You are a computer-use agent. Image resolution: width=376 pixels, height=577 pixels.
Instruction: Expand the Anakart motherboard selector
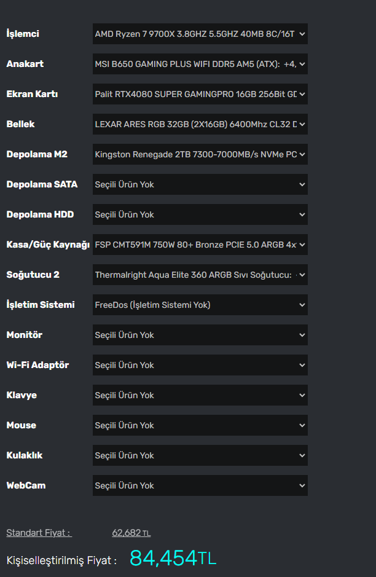200,64
